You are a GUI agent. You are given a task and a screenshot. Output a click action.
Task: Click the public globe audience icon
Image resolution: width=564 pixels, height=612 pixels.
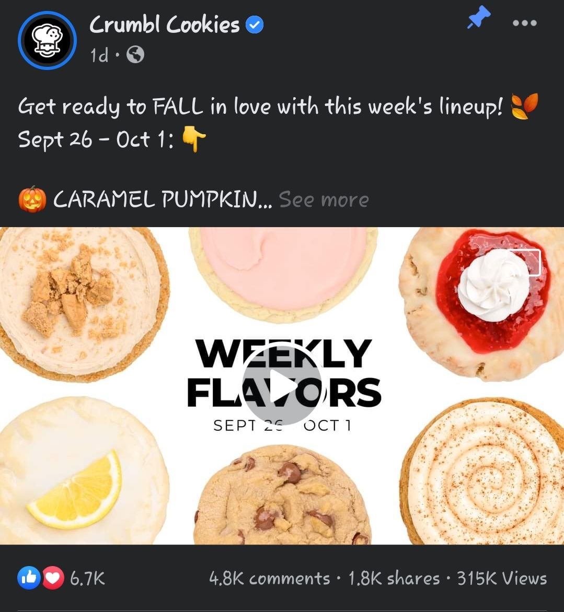135,55
